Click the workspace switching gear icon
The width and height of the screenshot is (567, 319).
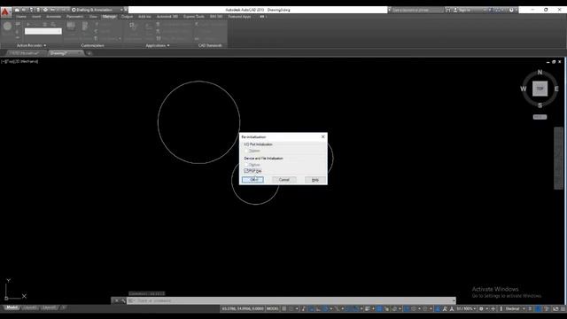pyautogui.click(x=481, y=308)
